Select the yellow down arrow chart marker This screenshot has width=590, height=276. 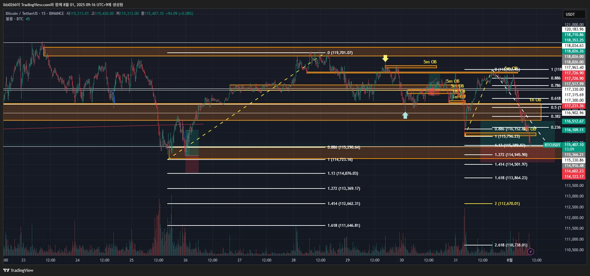tap(385, 58)
